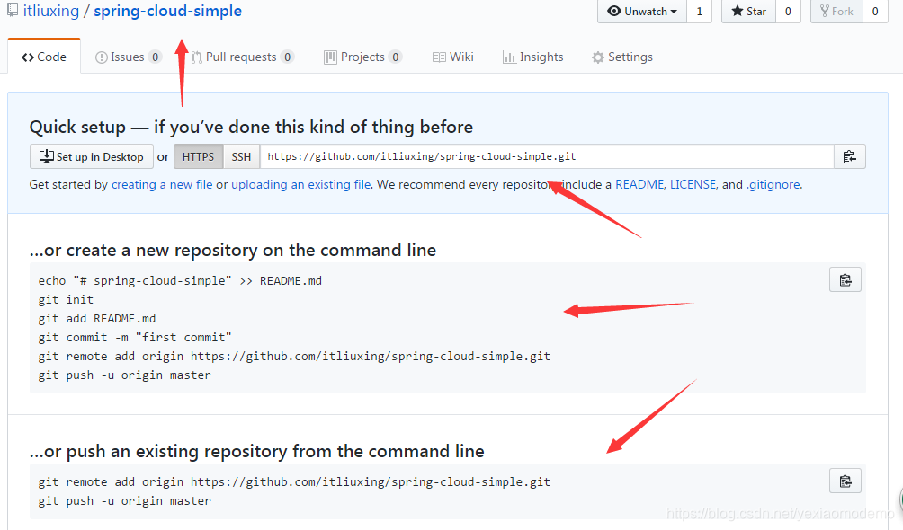Viewport: 903px width, 530px height.
Task: Click '…or push an existing repository' heading
Action: pos(257,452)
